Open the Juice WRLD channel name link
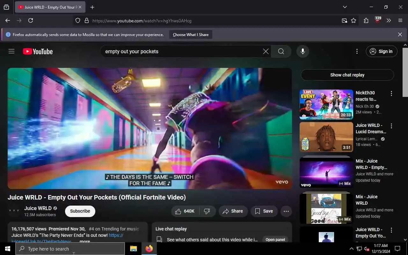 [38, 208]
